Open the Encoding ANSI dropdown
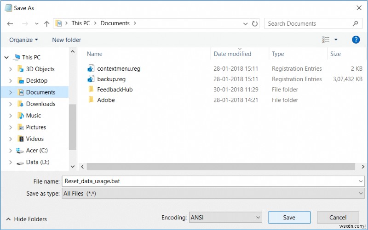The height and width of the screenshot is (230, 368). [225, 217]
